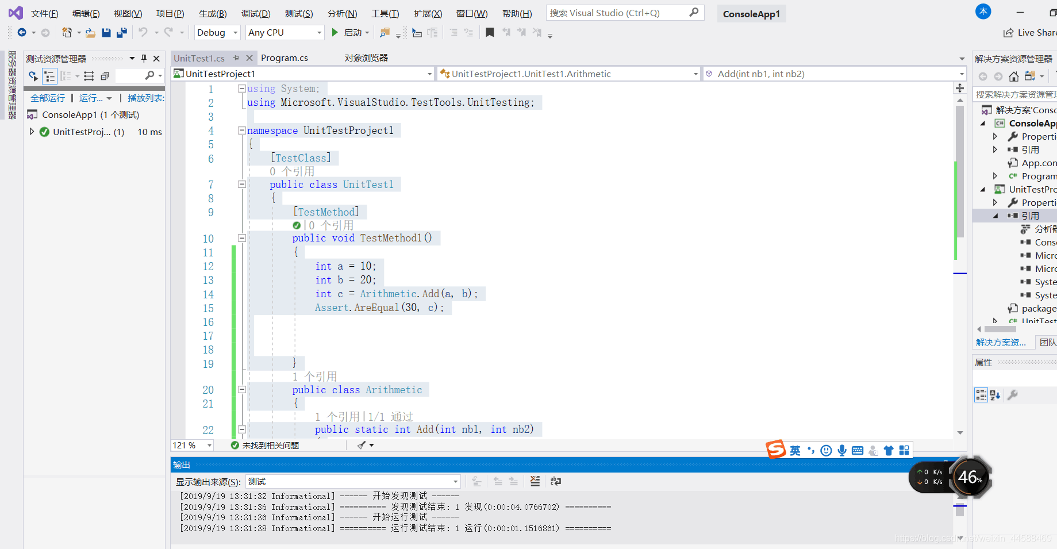This screenshot has height=549, width=1057.
Task: Open the 工具(T) menu
Action: pos(385,14)
